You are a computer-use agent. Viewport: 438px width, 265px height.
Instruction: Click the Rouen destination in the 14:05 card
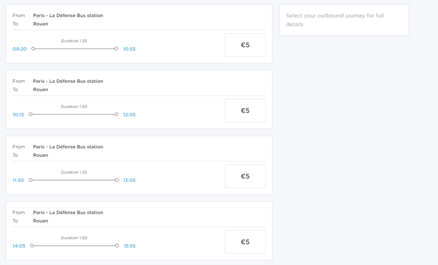(x=41, y=221)
